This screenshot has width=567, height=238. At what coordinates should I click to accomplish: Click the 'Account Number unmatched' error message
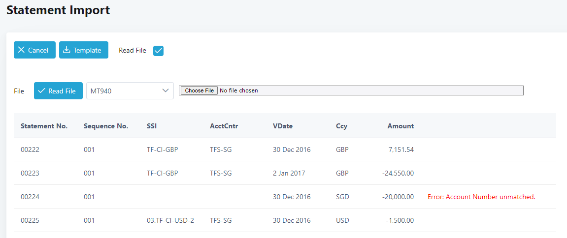(x=481, y=197)
